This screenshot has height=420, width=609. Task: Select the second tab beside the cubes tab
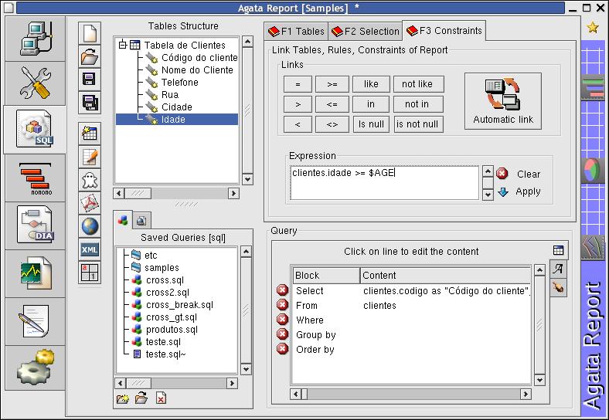(x=141, y=221)
